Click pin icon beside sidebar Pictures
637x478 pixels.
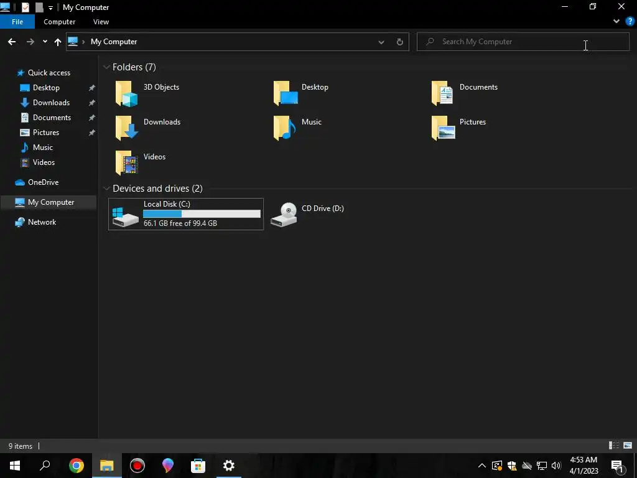click(92, 133)
